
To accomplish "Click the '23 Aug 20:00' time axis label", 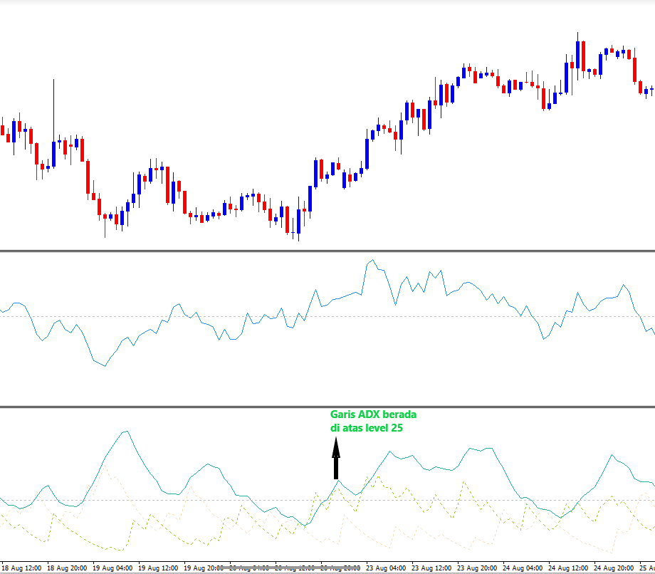I will click(x=477, y=568).
